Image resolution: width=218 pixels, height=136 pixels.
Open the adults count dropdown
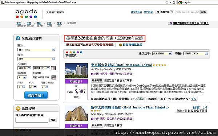coord(33,87)
